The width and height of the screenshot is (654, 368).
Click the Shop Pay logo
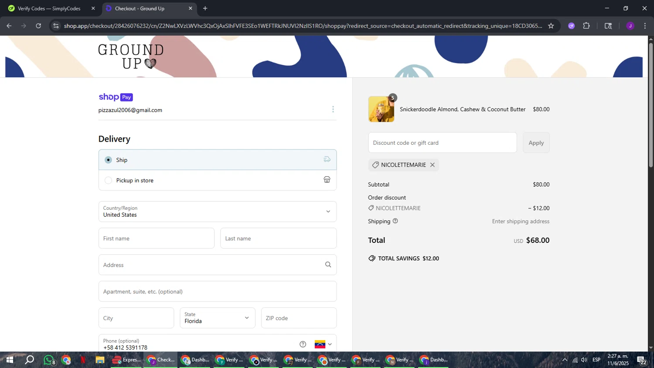tap(116, 97)
